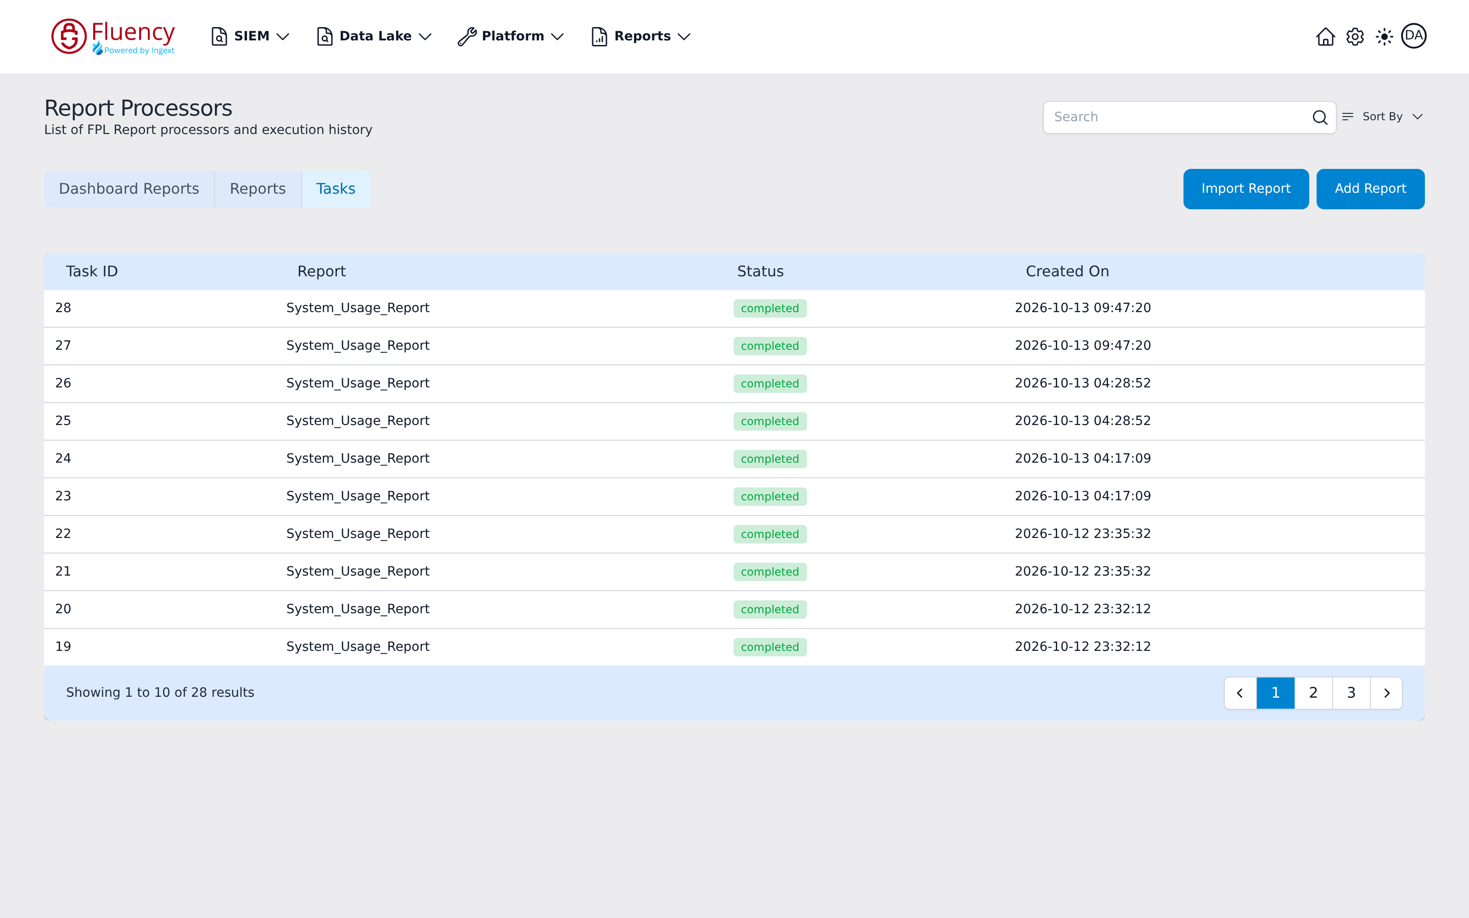Expand the SIEM menu chevron
This screenshot has width=1469, height=918.
282,36
